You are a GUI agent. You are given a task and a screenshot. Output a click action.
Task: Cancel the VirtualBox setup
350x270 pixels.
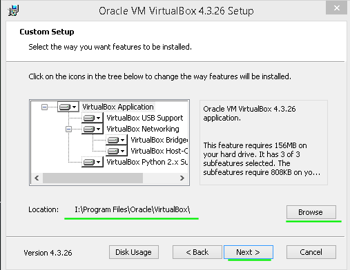(311, 252)
